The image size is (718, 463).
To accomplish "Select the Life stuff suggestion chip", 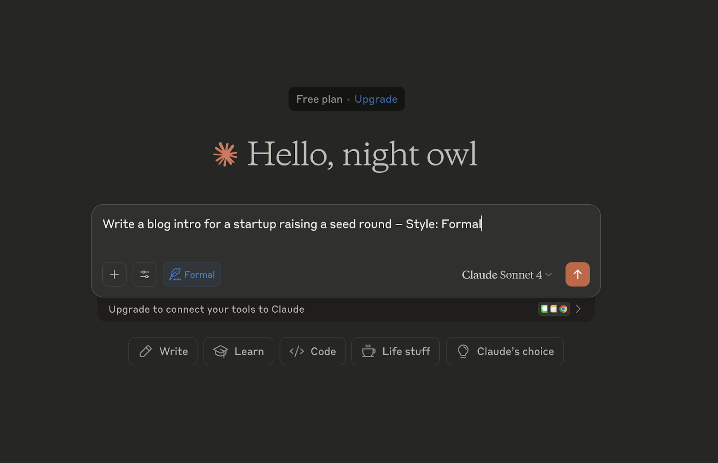I will (396, 351).
